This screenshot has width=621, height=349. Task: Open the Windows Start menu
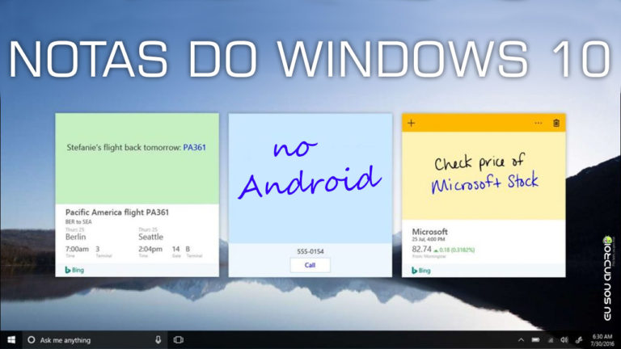click(11, 340)
